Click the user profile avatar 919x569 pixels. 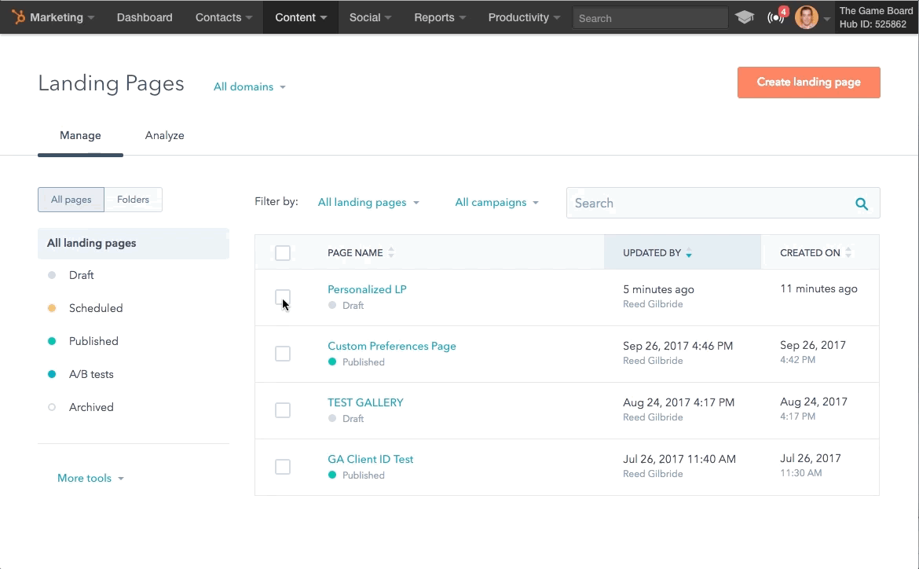[807, 17]
